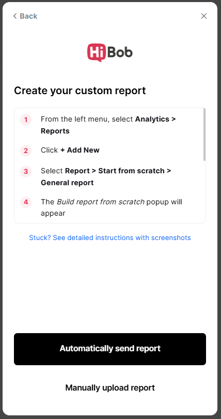The width and height of the screenshot is (221, 419).
Task: Click the Back chevron arrow
Action: pos(15,16)
